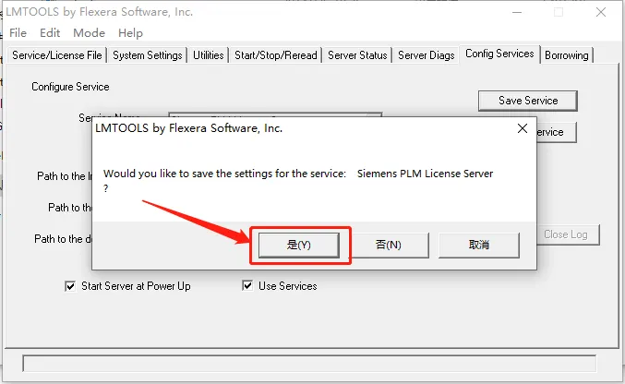Viewport: 625px width, 384px height.
Task: Switch to the Service/License File tab
Action: coord(57,55)
